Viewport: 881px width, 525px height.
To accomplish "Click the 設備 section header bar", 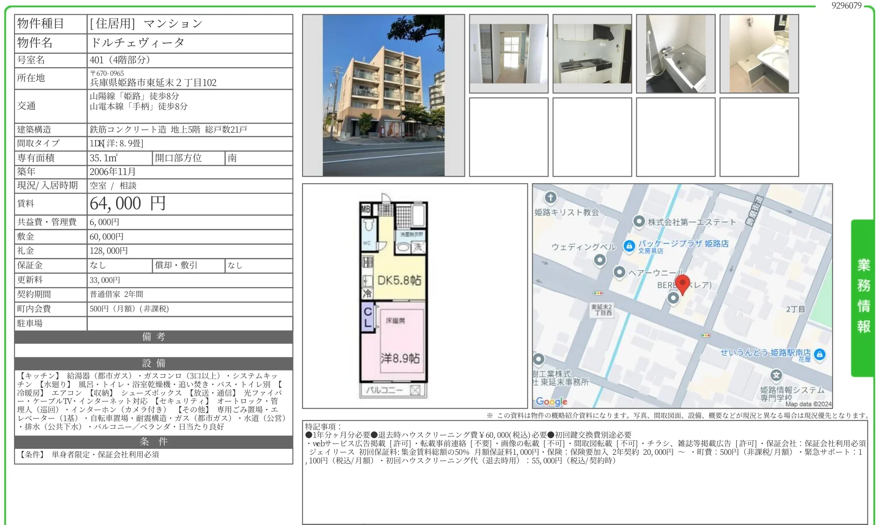I will [x=153, y=363].
